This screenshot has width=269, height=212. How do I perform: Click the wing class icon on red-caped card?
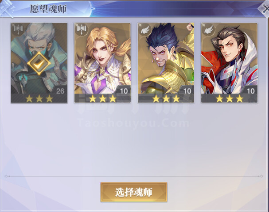(208, 30)
